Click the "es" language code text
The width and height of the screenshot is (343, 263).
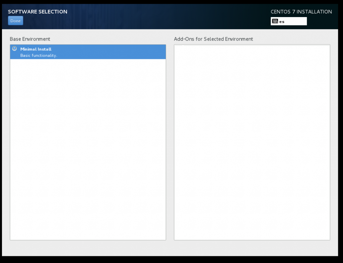click(282, 21)
